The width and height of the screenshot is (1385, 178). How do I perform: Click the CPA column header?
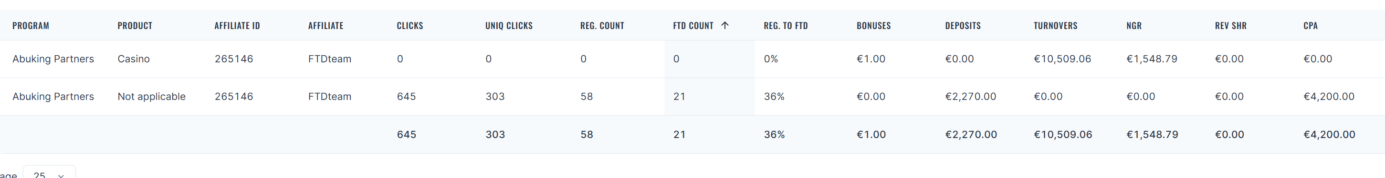(x=1310, y=26)
